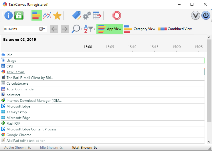Select the timeline bars view icon
The height and width of the screenshot is (151, 212).
coord(37,15)
